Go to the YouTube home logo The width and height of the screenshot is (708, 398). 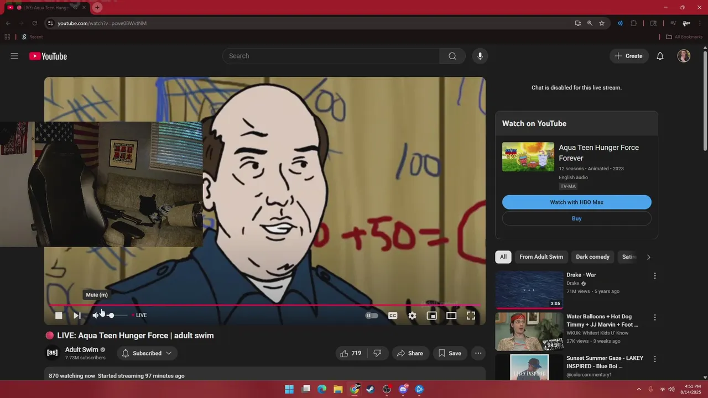pyautogui.click(x=48, y=56)
